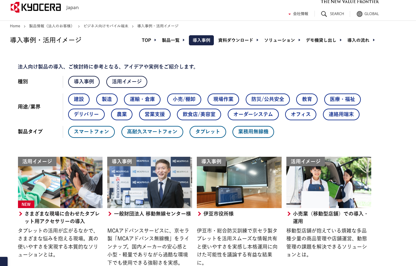
Task: Open the tablet accessories article thumbnail
Action: tap(60, 182)
